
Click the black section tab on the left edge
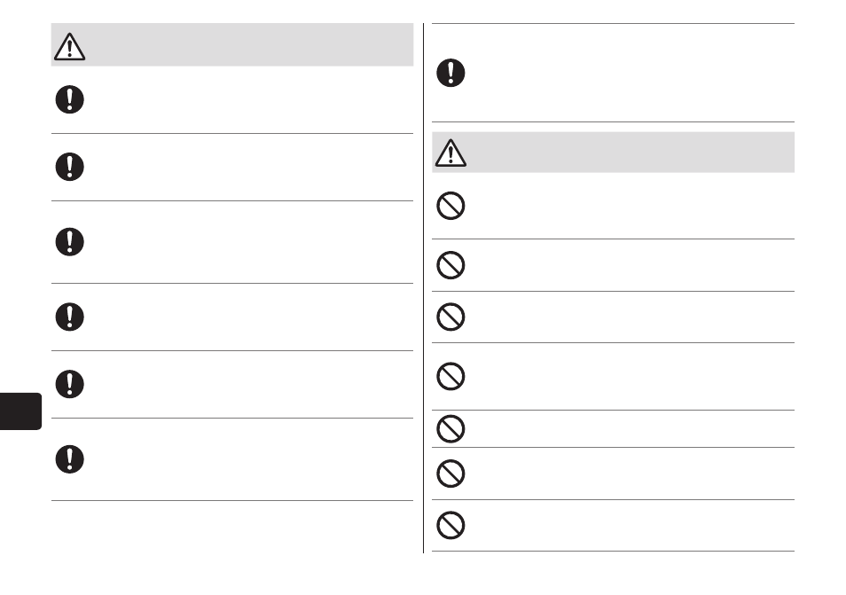tap(20, 411)
